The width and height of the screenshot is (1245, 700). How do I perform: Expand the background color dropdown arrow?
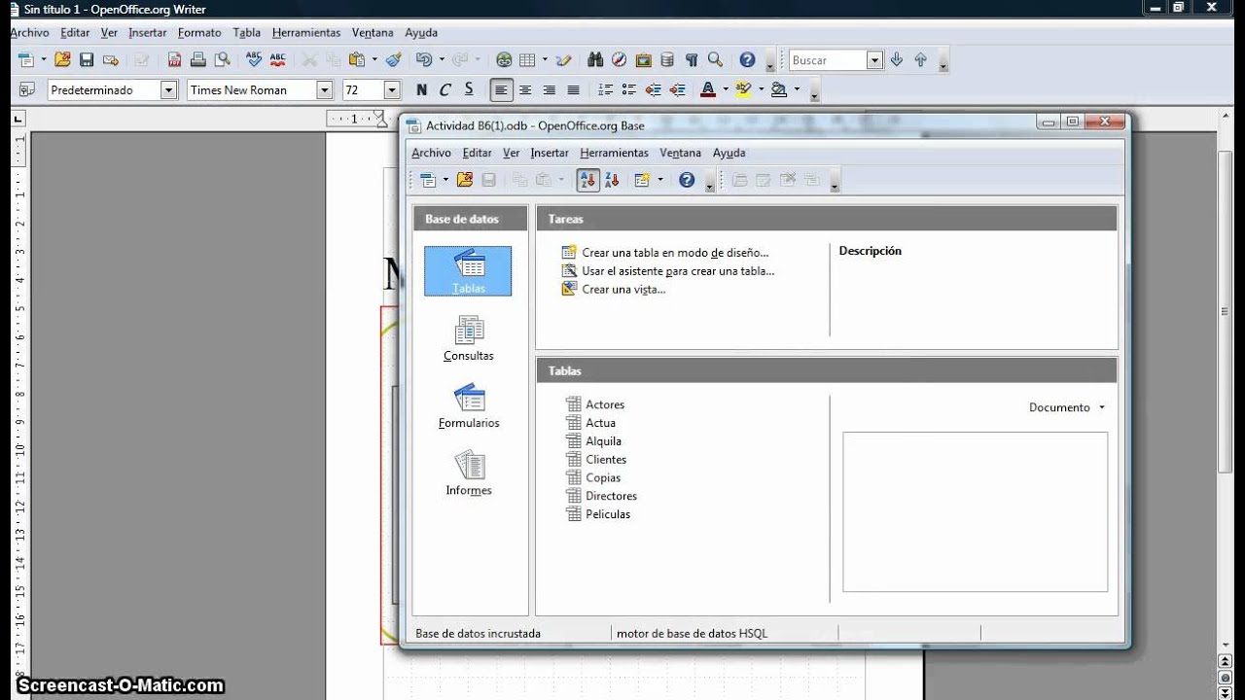pyautogui.click(x=797, y=89)
